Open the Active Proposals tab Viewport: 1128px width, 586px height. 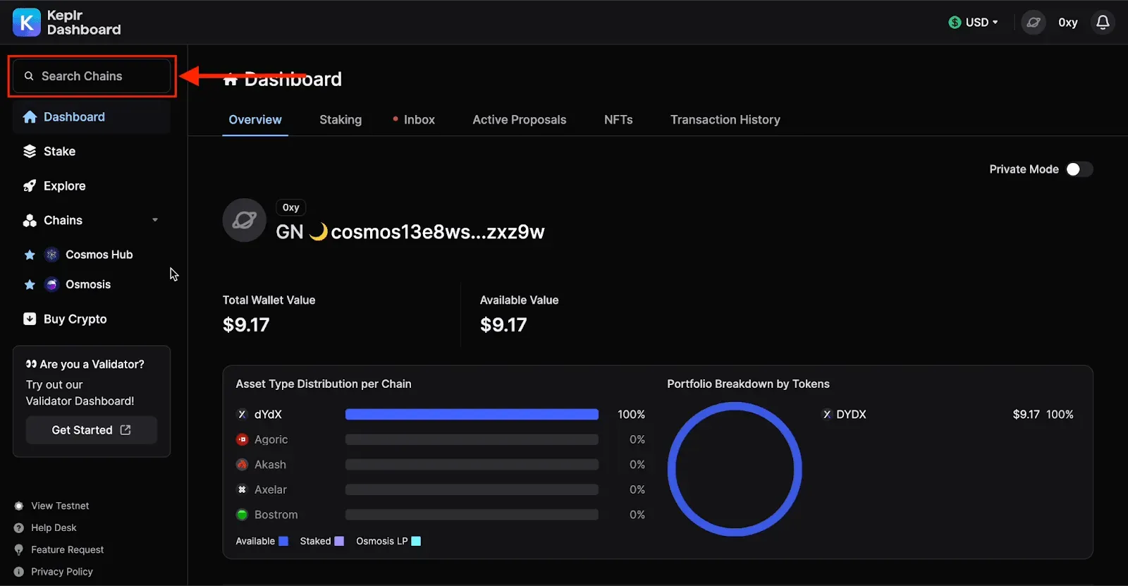pyautogui.click(x=520, y=120)
